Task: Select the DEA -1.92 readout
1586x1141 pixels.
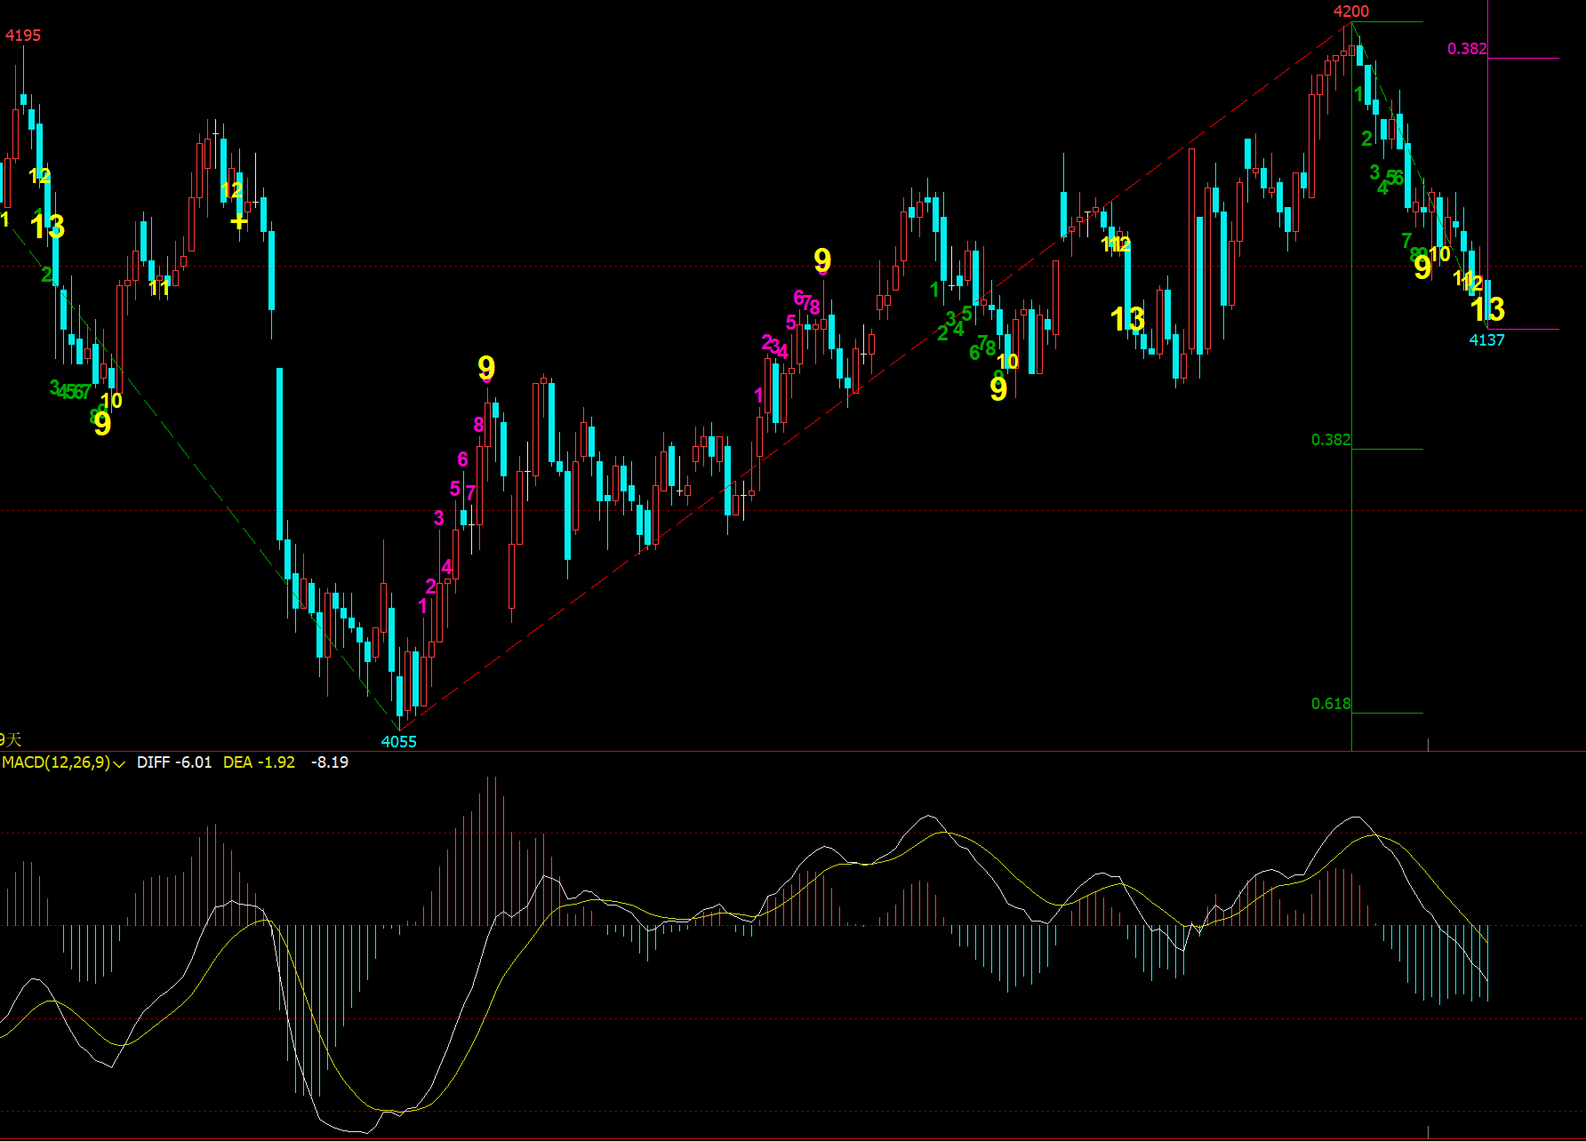Action: (259, 762)
